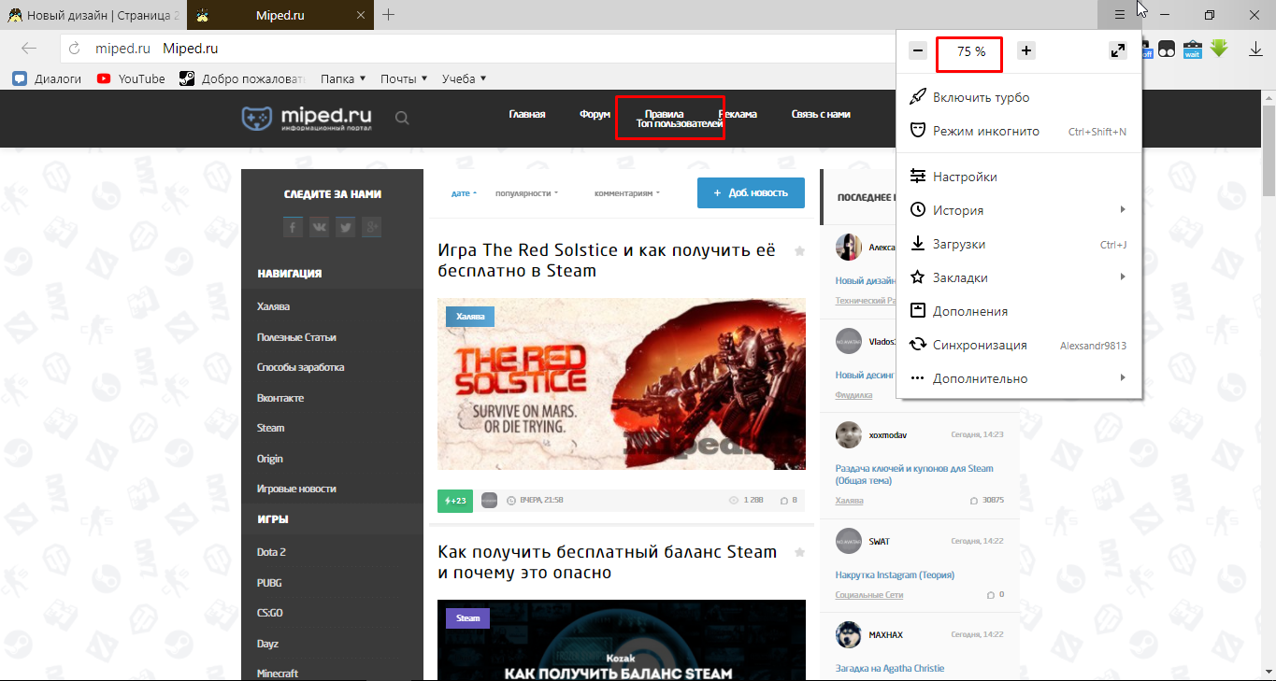Expand the История submenu

pyautogui.click(x=1019, y=210)
